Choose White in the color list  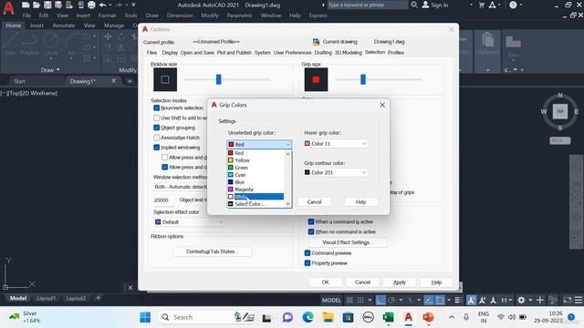coord(255,197)
